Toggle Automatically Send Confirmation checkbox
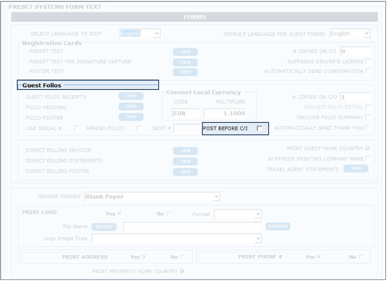The image size is (387, 281). 368,72
